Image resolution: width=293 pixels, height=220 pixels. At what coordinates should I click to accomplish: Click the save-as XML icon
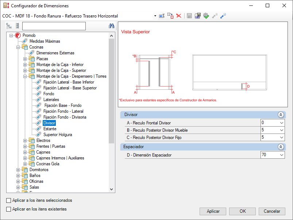point(197,16)
